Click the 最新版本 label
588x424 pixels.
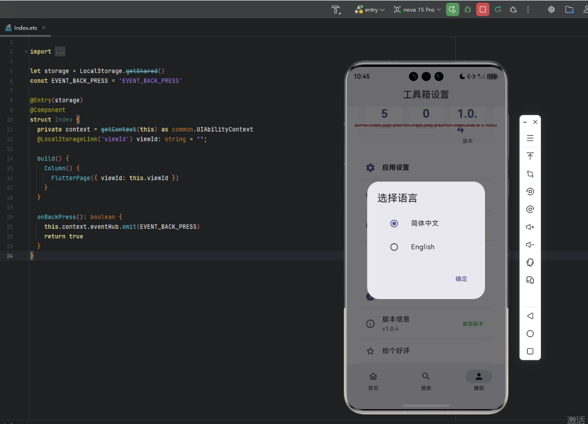pyautogui.click(x=472, y=323)
